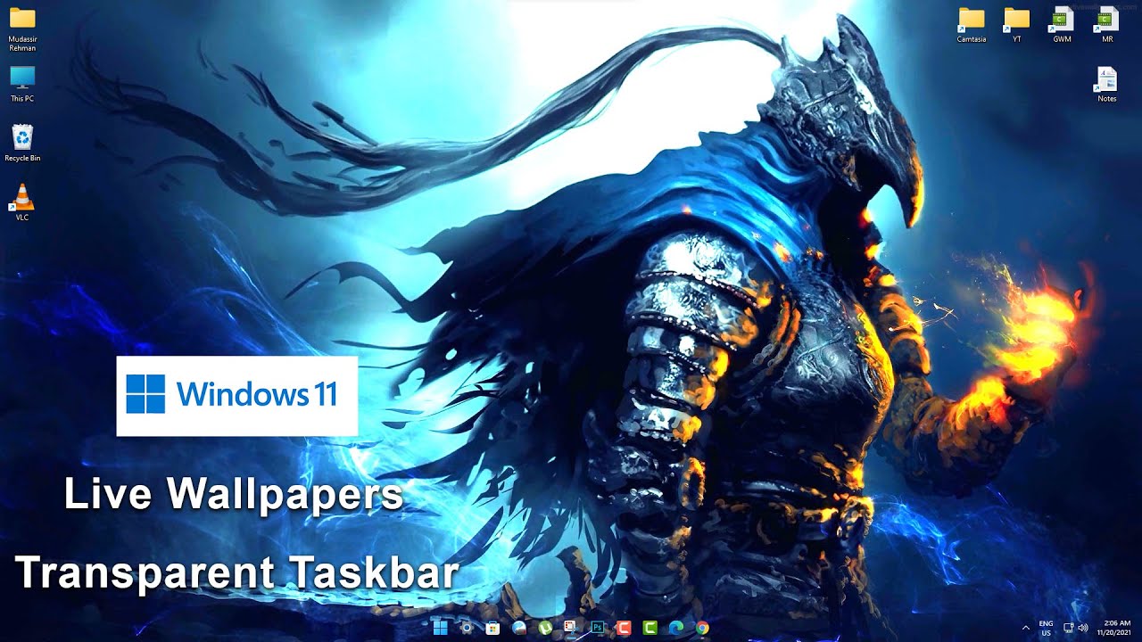Open the green Camtasia taskbar icon
Screen dimensions: 1142x642
click(x=650, y=628)
